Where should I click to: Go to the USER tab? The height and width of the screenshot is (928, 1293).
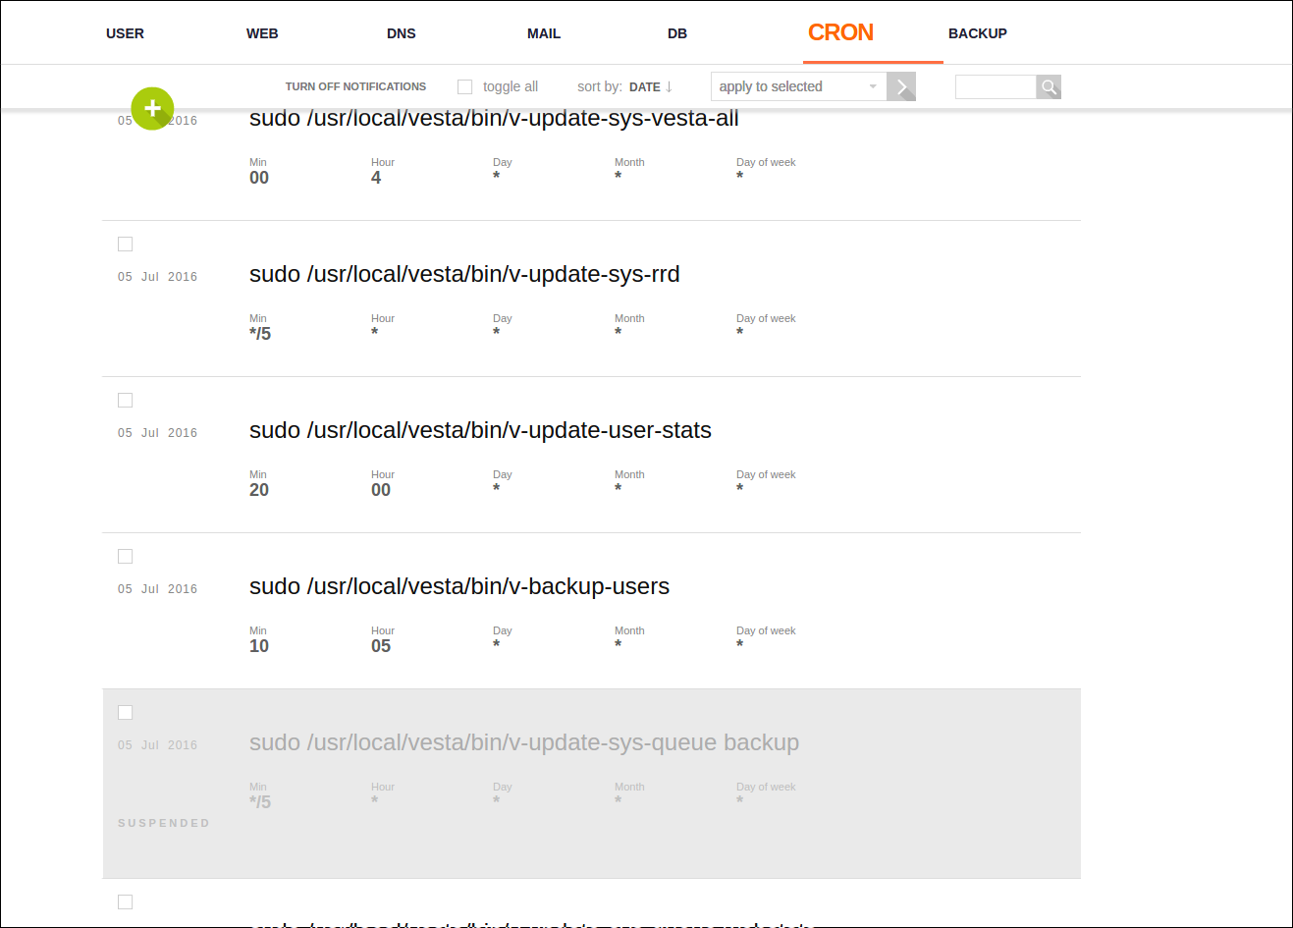click(125, 33)
